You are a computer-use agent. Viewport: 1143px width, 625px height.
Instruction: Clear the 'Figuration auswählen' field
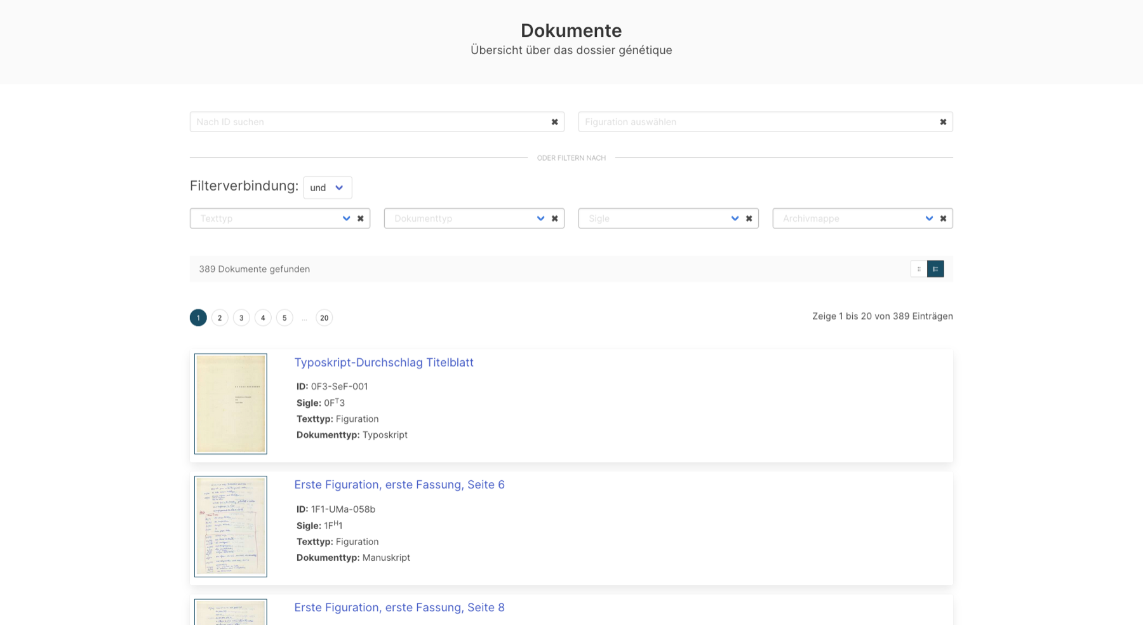click(943, 122)
